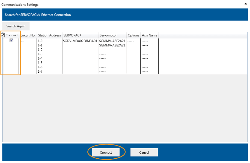Click the first SGMMV-A3E2A21 servomotor entry
Viewport: 250px width, 163px height.
[112, 41]
